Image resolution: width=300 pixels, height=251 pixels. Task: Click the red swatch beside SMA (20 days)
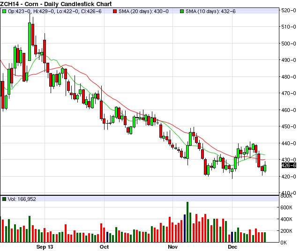click(x=115, y=11)
